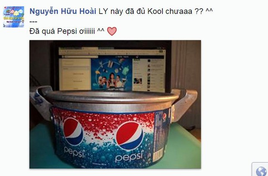Click the barcode label on the pot
Screen dimensions: 268x176
click(x=158, y=155)
